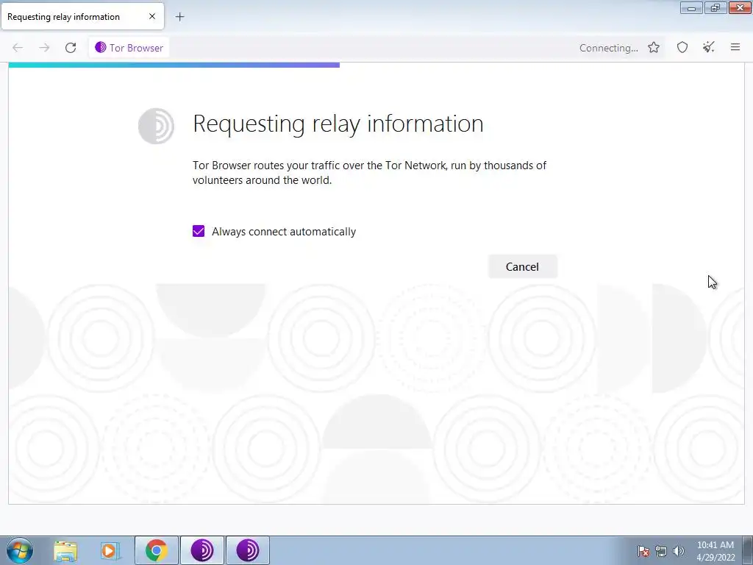The image size is (753, 565).
Task: Open the security level shield icon
Action: [x=682, y=47]
